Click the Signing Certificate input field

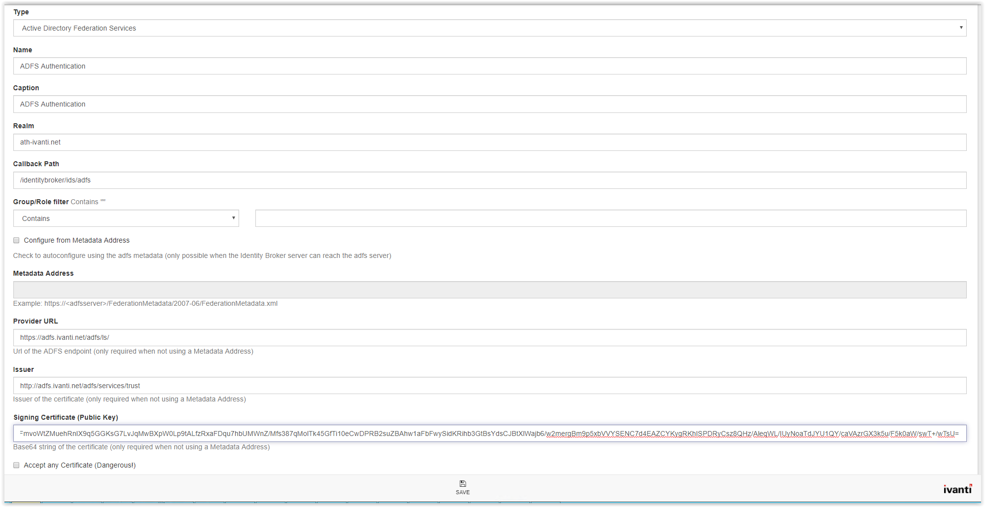[490, 434]
